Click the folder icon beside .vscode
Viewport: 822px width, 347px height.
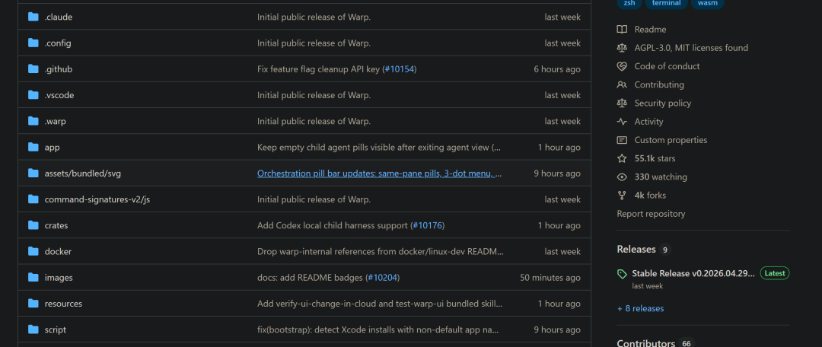point(33,95)
